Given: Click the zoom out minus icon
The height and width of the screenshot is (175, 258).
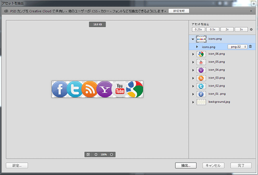Looking at the screenshot, I should pyautogui.click(x=96, y=154).
